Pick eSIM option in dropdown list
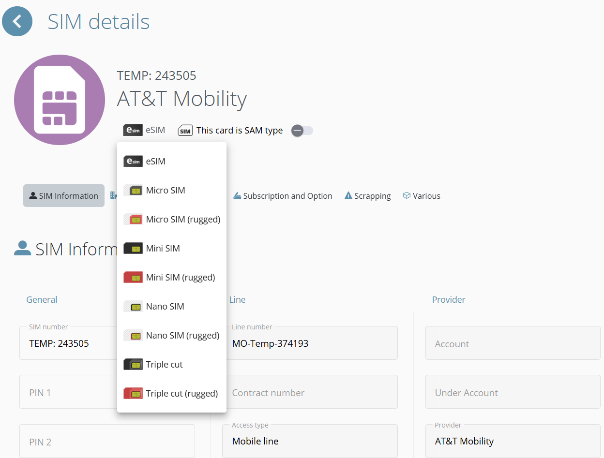 click(155, 162)
